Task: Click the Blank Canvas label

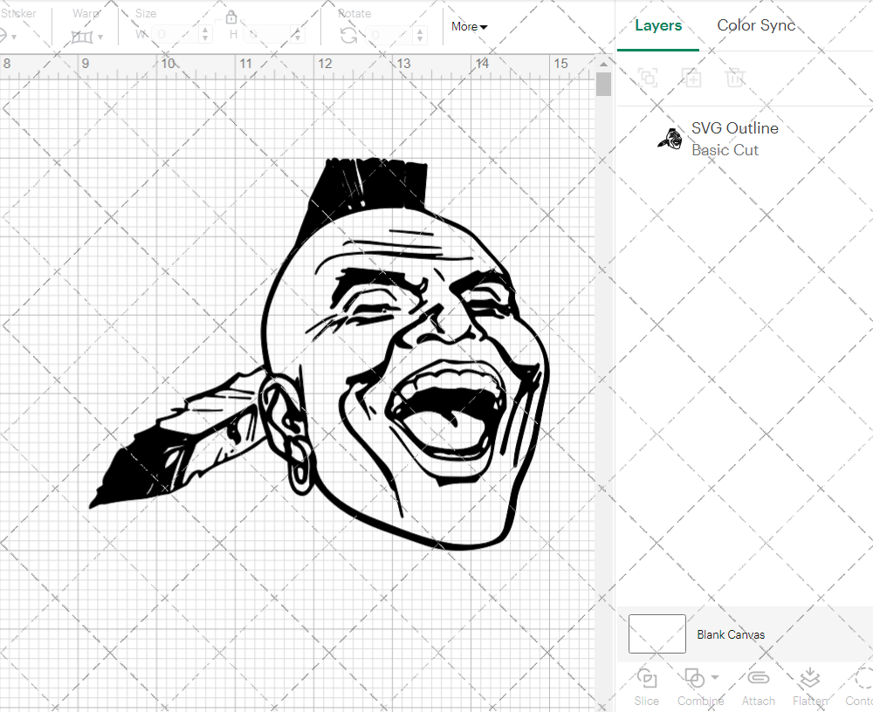Action: tap(731, 634)
